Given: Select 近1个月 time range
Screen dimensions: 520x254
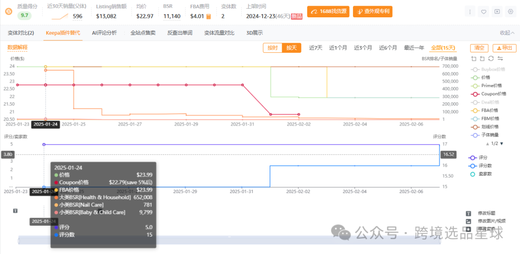Looking at the screenshot, I should [338, 48].
